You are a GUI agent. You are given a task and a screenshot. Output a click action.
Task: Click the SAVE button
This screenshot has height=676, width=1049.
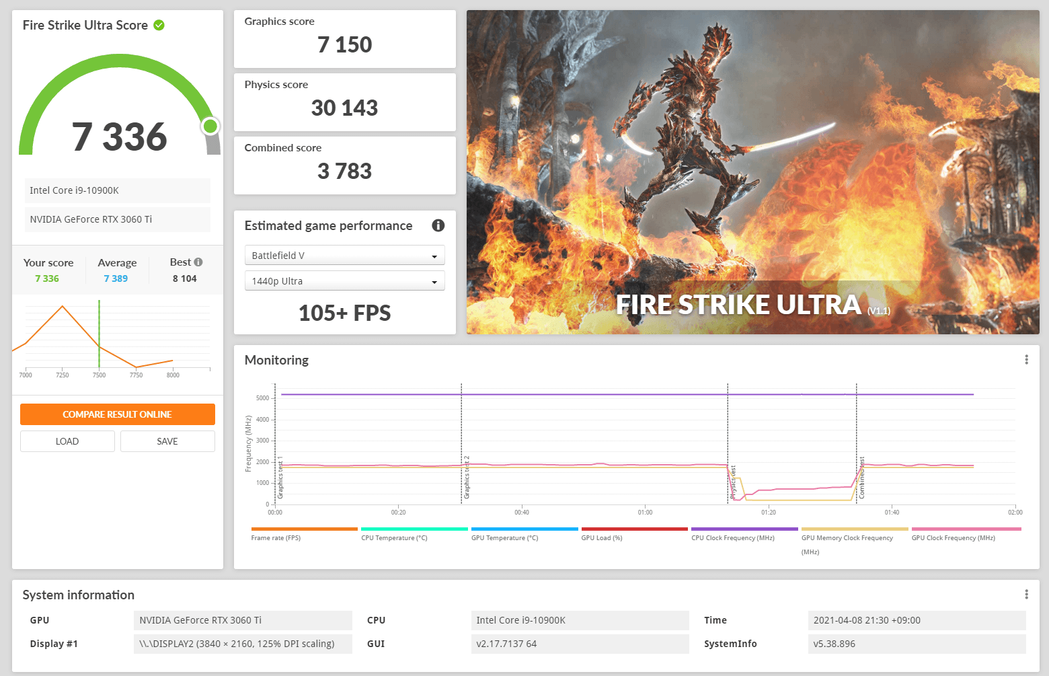[x=167, y=441]
